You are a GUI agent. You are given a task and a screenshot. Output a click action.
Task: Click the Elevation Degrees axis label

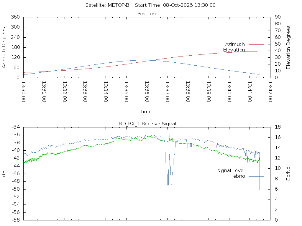(288, 47)
